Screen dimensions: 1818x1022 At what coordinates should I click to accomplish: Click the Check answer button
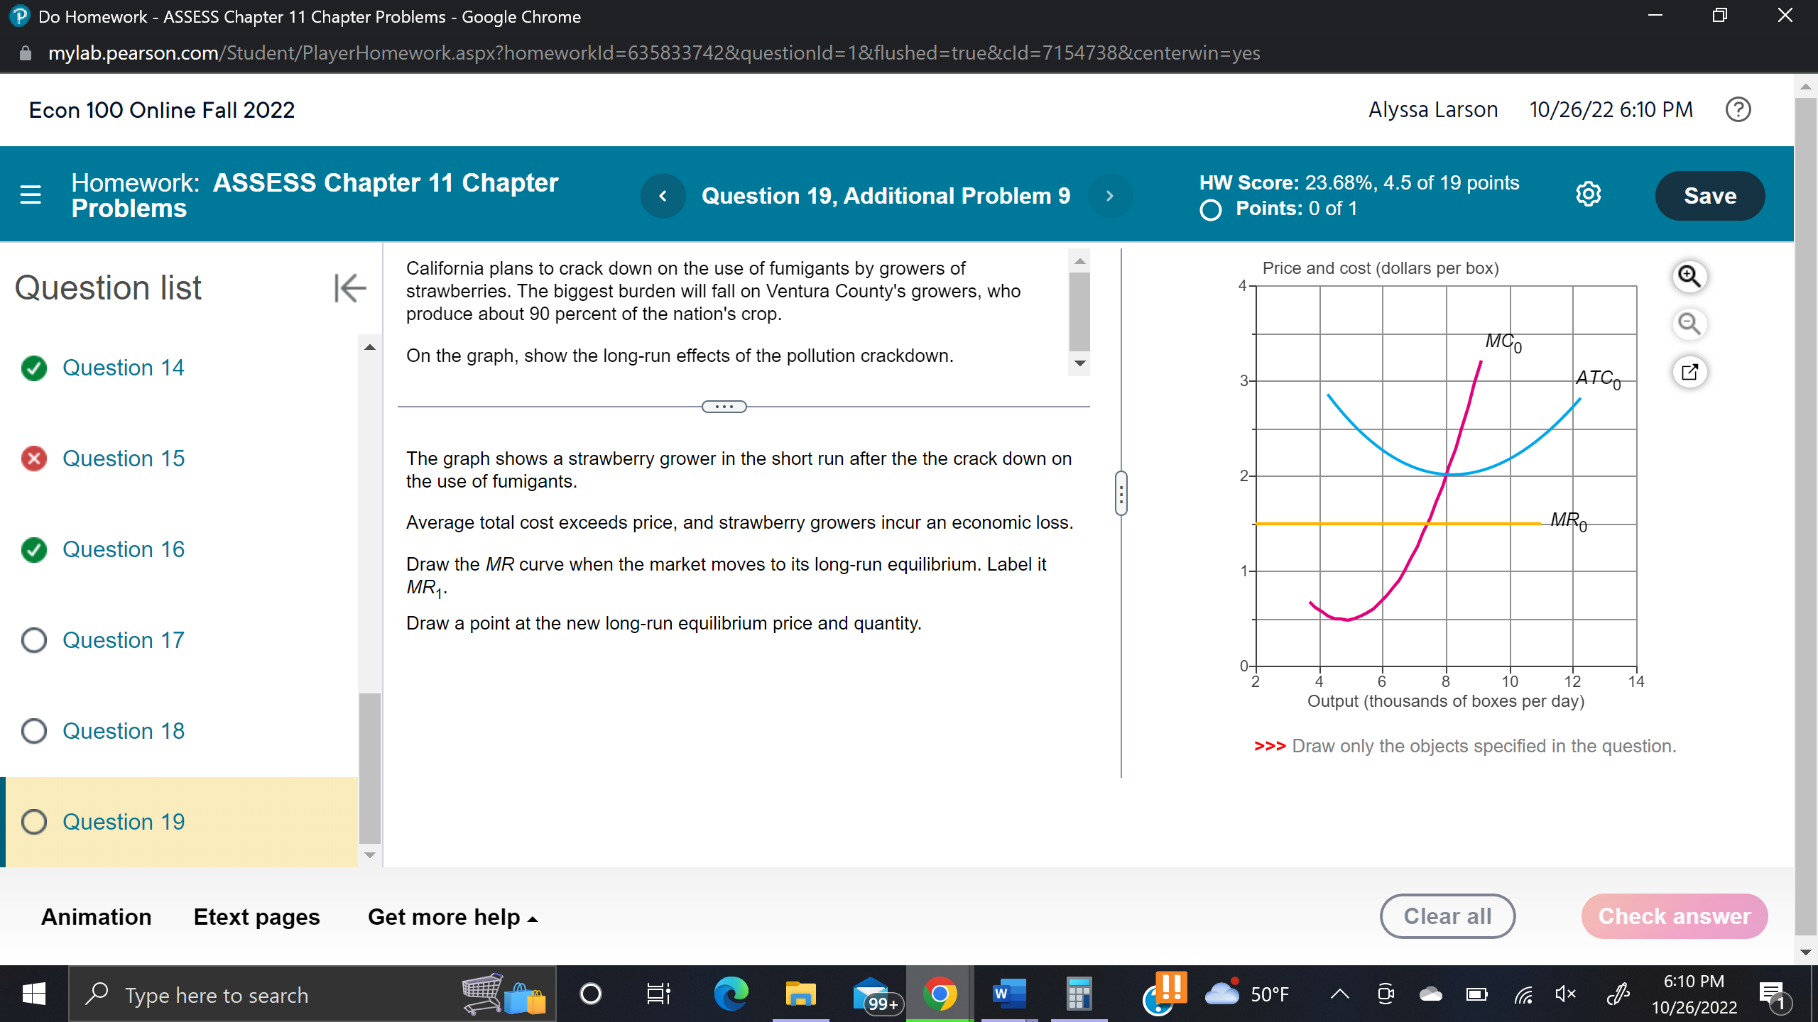click(x=1674, y=916)
